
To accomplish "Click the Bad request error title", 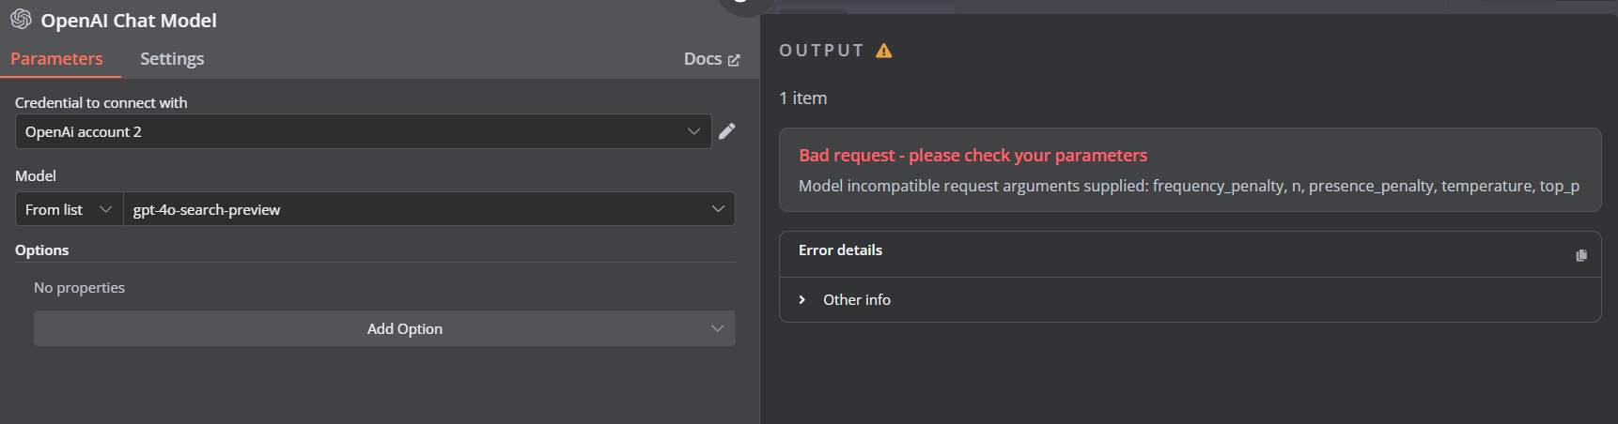I will coord(973,156).
